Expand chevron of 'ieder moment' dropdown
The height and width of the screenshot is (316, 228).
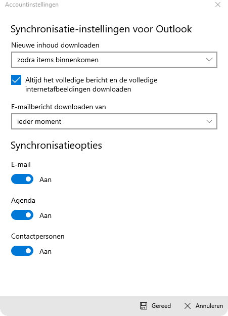tap(209, 121)
